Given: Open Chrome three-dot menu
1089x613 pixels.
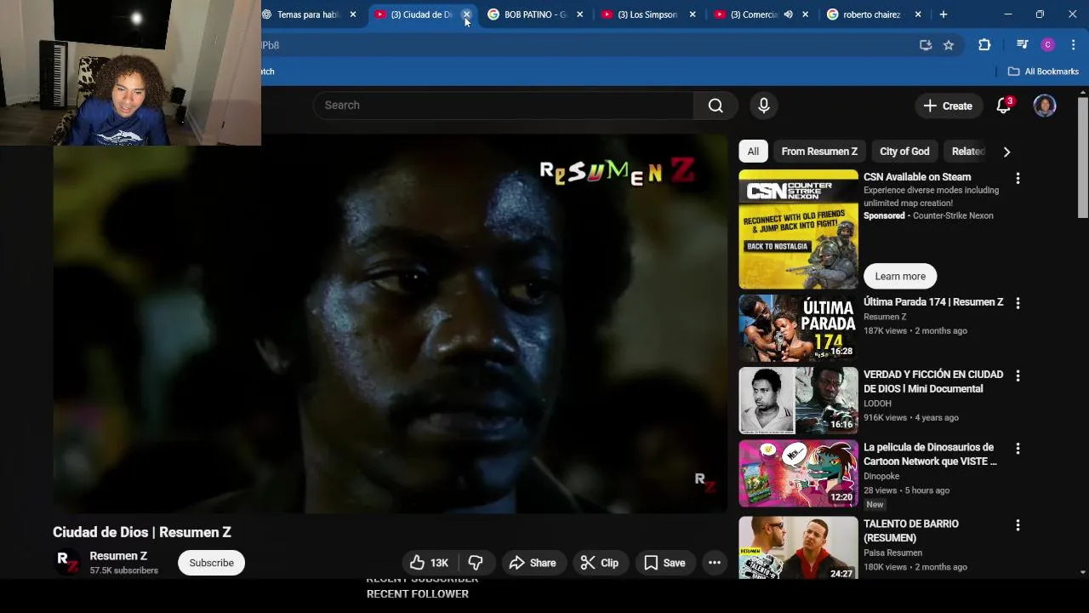Looking at the screenshot, I should coord(1073,45).
